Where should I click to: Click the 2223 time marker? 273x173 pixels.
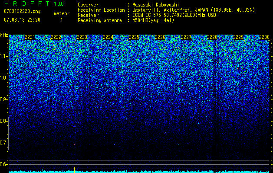(82, 37)
